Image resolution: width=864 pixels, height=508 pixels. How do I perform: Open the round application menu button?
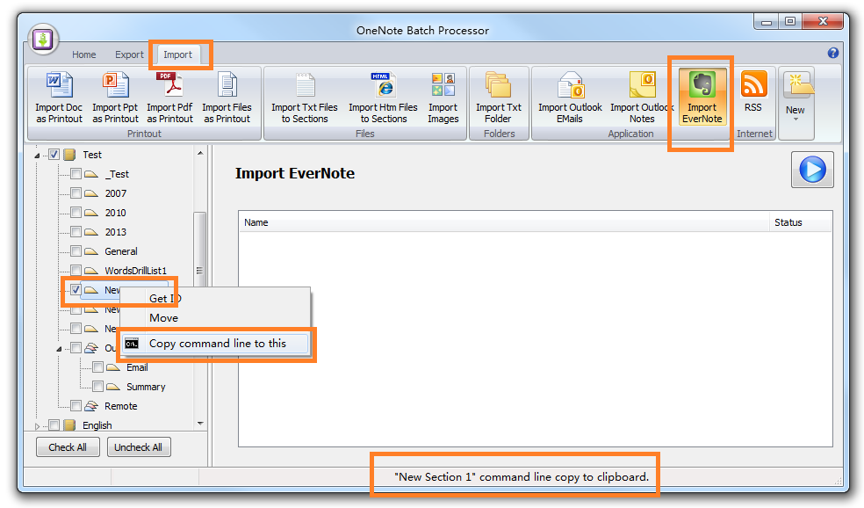tap(43, 40)
